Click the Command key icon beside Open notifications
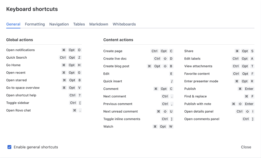This screenshot has width=261, height=158. [64, 50]
